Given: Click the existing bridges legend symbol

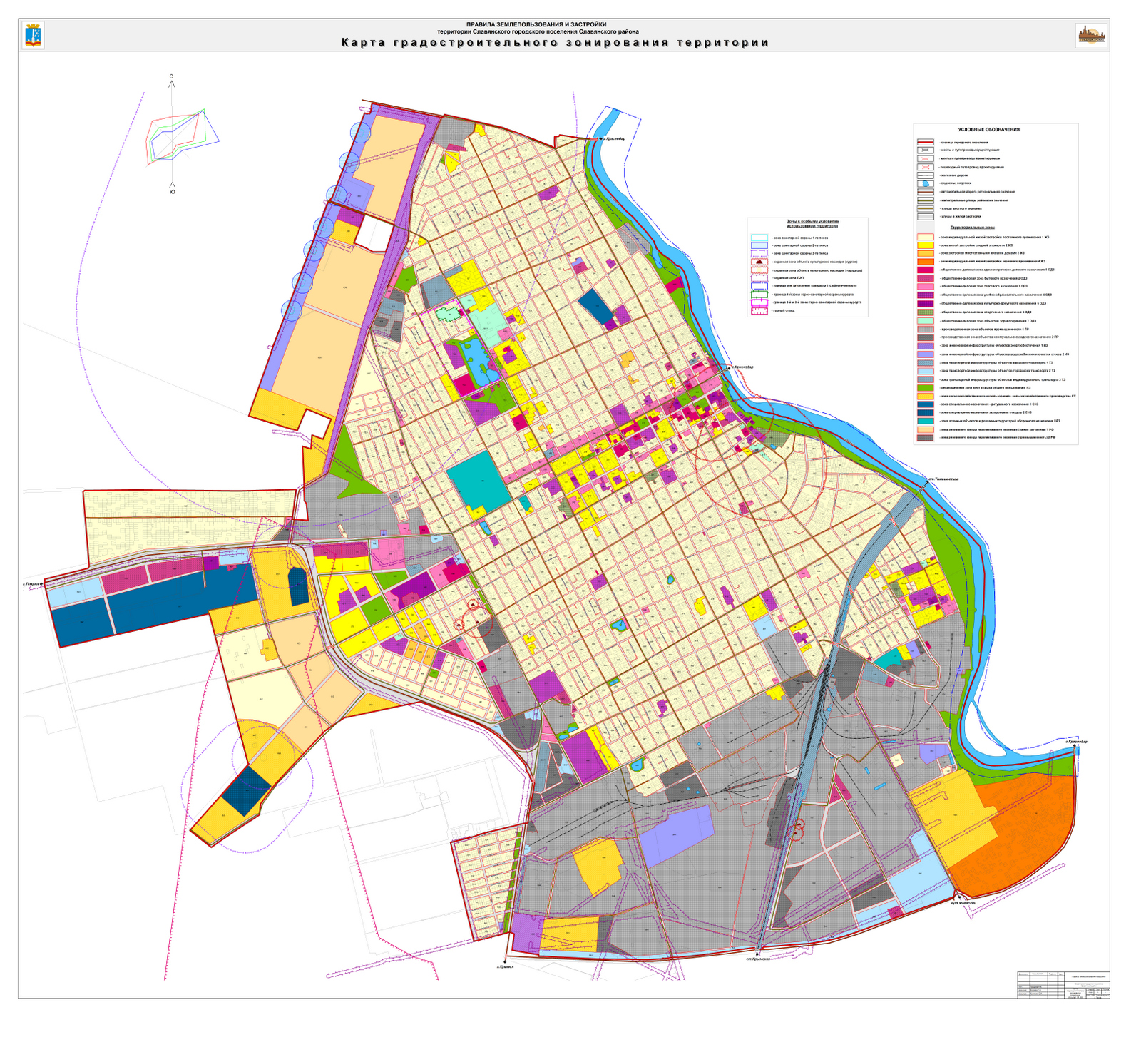Looking at the screenshot, I should coord(926,150).
